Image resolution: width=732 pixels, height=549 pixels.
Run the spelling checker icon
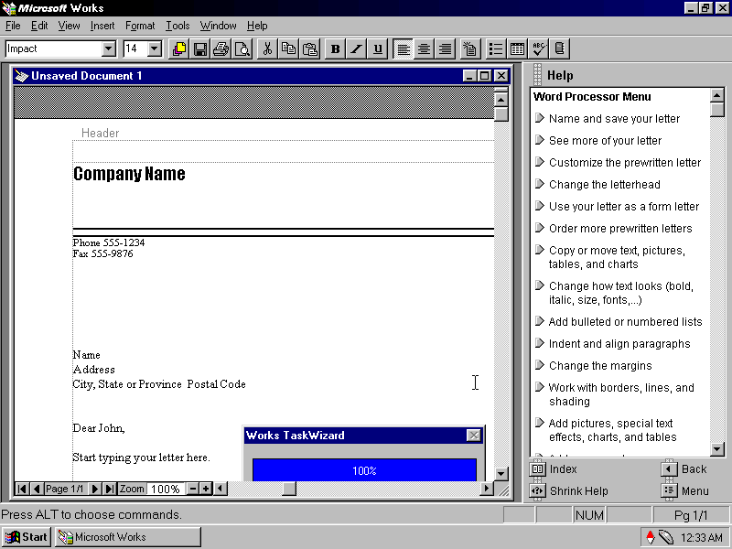click(x=539, y=49)
